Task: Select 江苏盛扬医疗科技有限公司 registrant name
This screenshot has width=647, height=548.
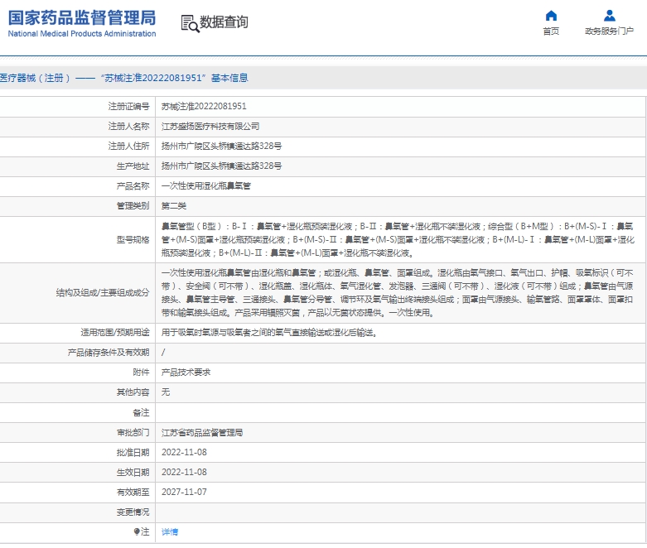Action: point(210,126)
